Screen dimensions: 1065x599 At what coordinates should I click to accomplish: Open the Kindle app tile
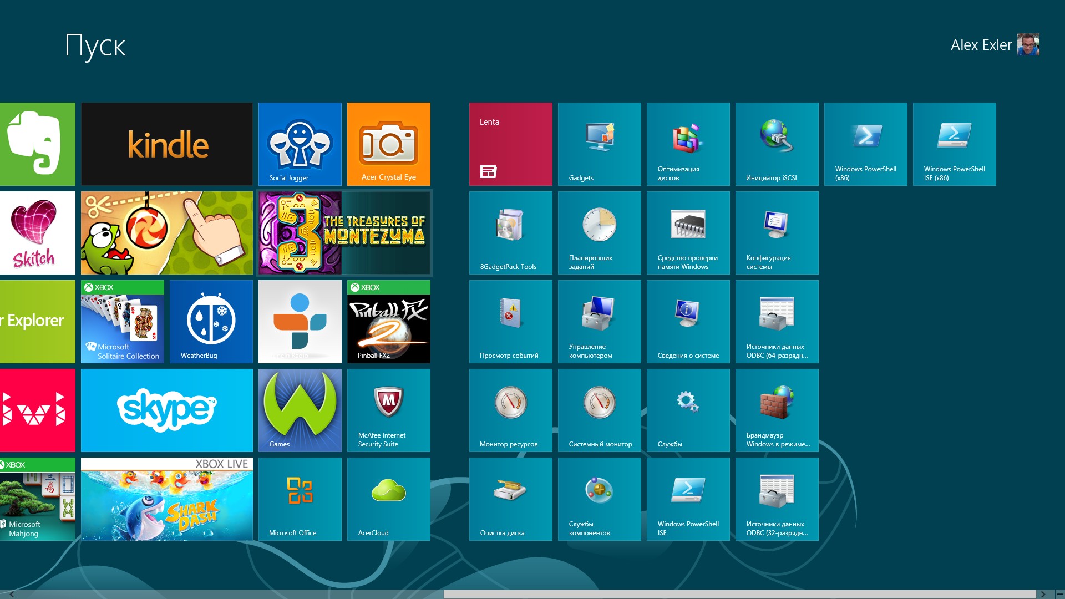click(x=166, y=144)
